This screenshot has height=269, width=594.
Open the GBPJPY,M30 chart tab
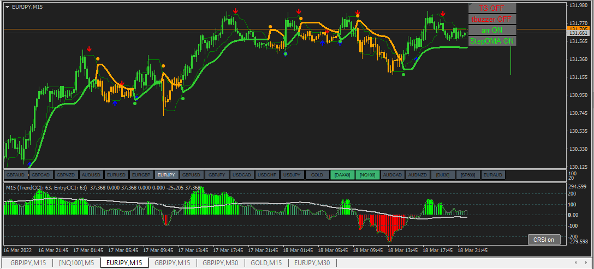click(221, 263)
